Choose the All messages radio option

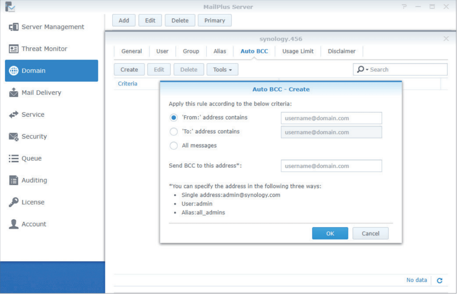[x=174, y=146]
